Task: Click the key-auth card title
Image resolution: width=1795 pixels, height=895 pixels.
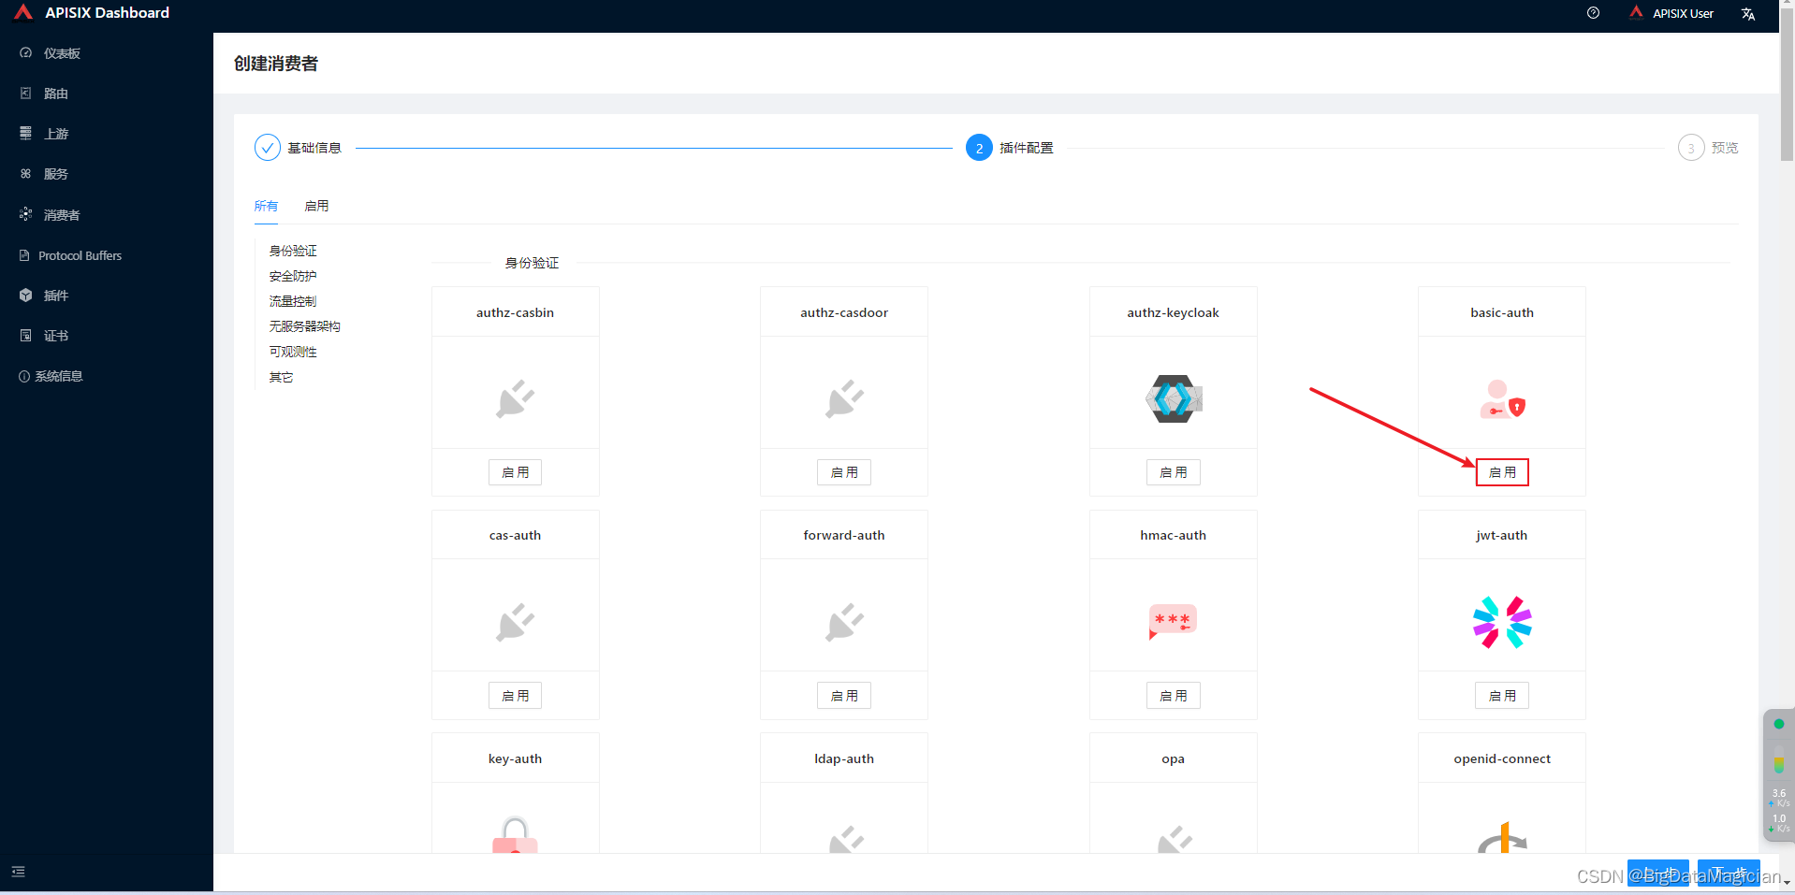Action: pos(515,758)
